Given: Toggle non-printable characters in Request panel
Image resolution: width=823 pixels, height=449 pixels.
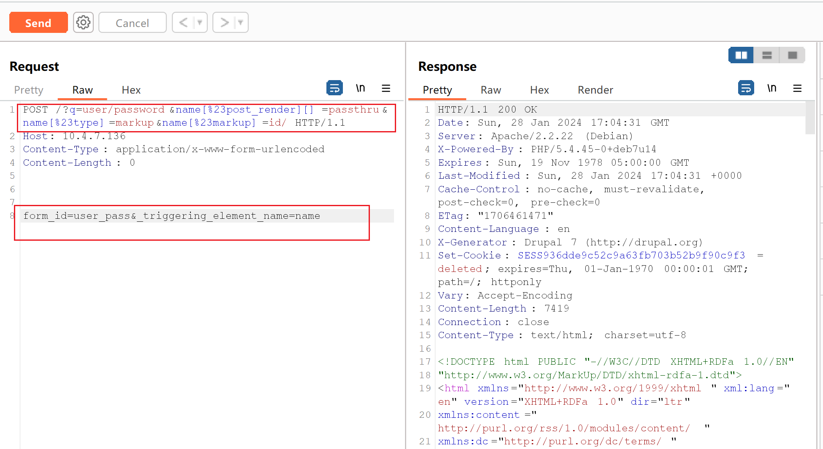Looking at the screenshot, I should click(x=360, y=88).
